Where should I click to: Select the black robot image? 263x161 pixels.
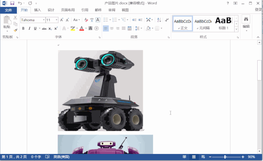[100, 91]
